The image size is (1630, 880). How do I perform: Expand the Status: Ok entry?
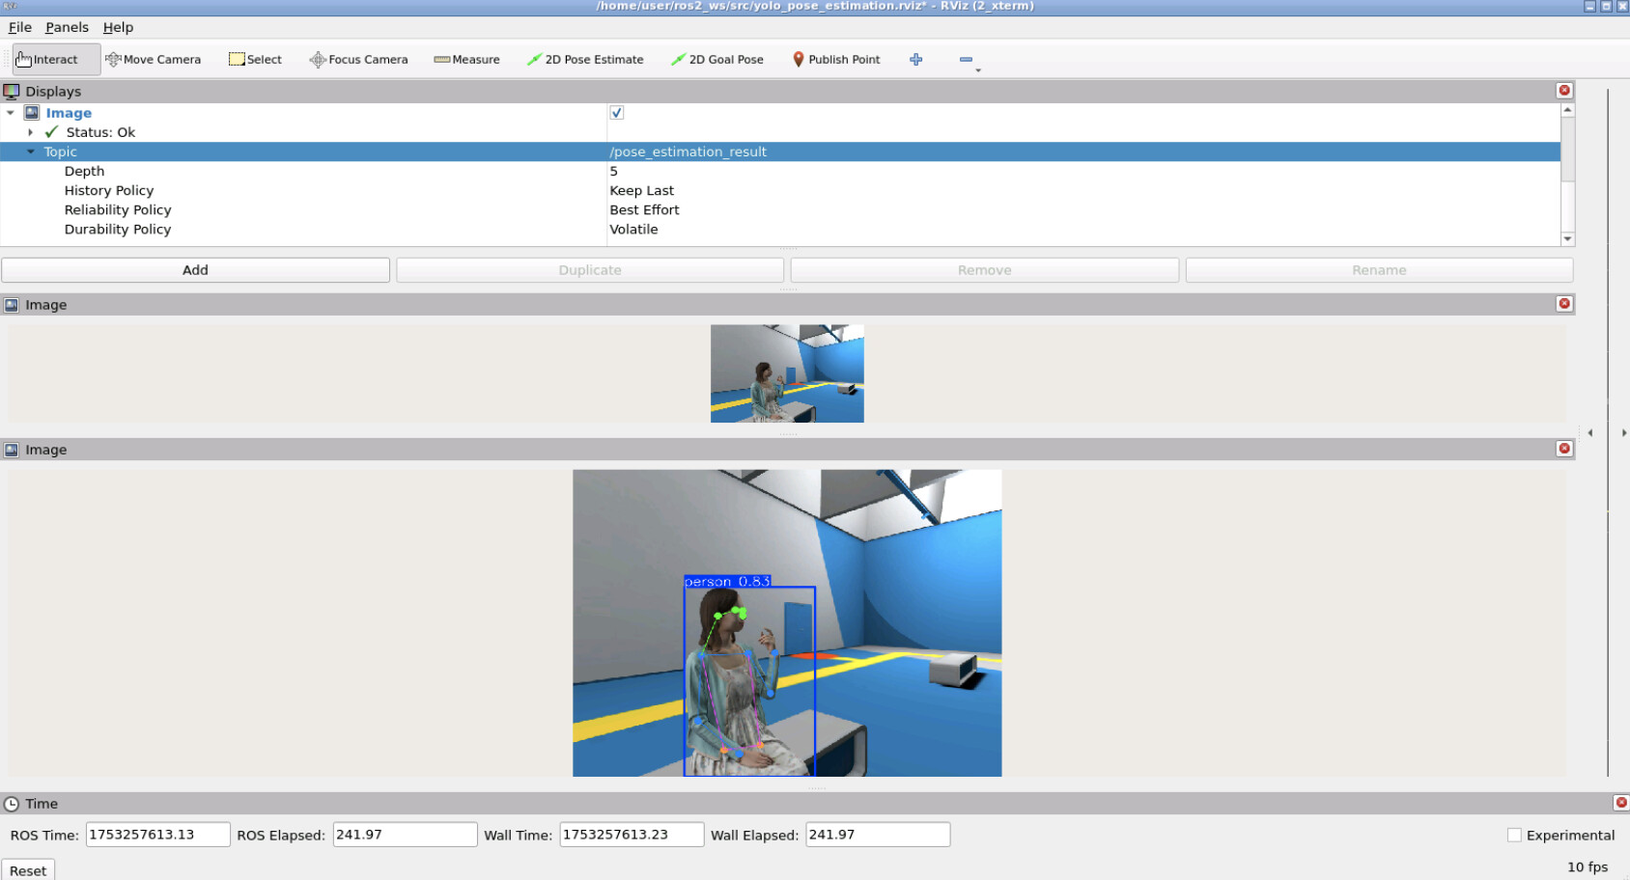pyautogui.click(x=31, y=132)
